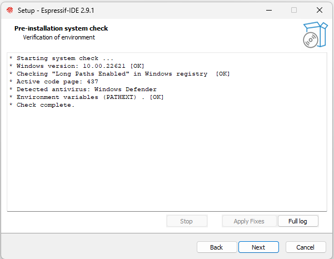Image resolution: width=334 pixels, height=259 pixels.
Task: Minimize the Setup window
Action: coord(269,10)
